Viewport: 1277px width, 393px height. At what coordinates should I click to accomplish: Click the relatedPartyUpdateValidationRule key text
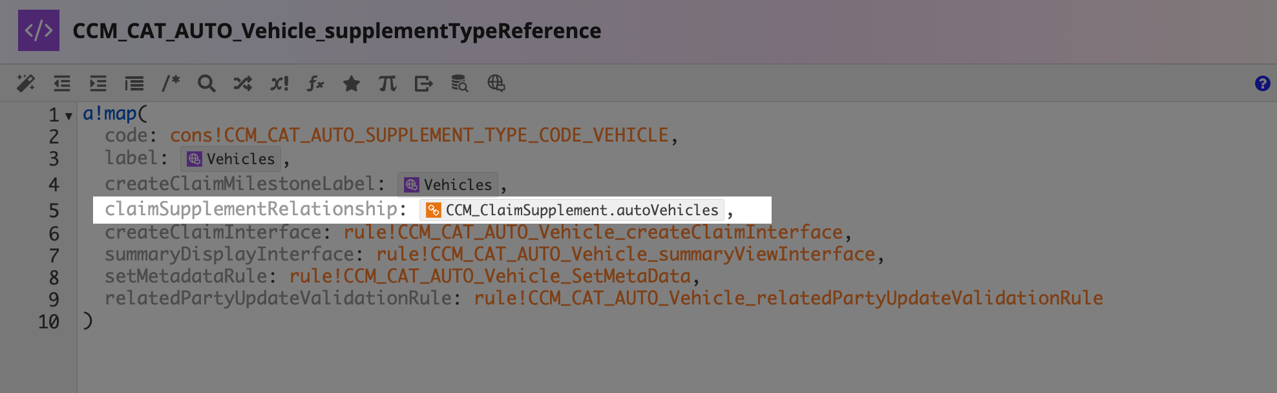pos(278,298)
